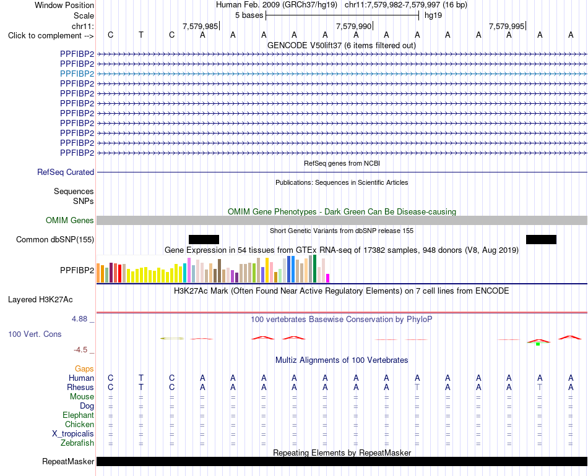Click the chr11: ruler label
Image resolution: width=588 pixels, height=476 pixels.
coord(82,26)
